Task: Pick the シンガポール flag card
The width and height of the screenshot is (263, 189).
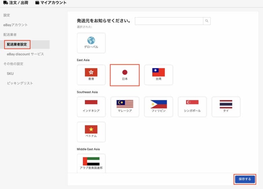Action: pos(192,107)
